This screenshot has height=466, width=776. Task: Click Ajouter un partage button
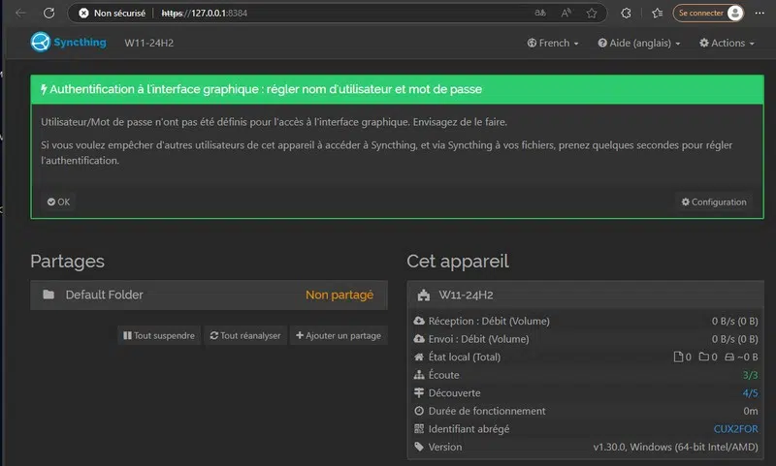pyautogui.click(x=339, y=335)
